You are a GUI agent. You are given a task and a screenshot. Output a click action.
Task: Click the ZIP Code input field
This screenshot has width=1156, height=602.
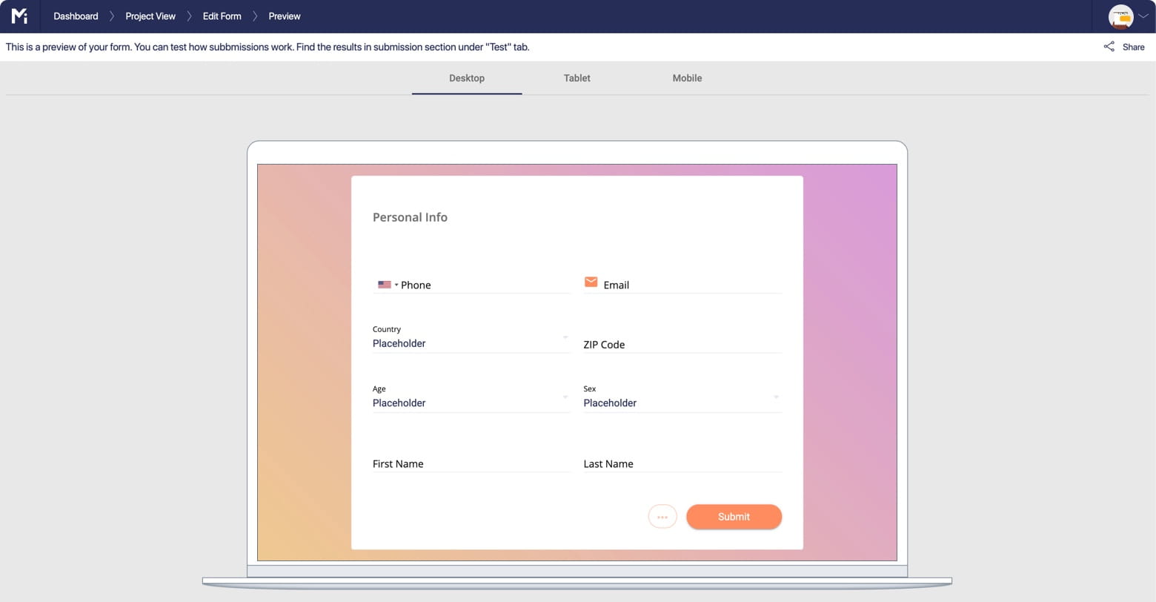[667, 344]
